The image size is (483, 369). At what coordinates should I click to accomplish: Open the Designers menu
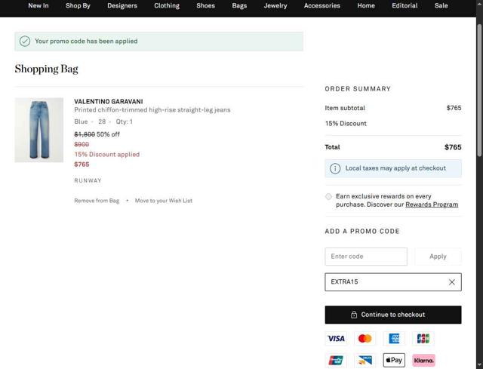click(122, 5)
